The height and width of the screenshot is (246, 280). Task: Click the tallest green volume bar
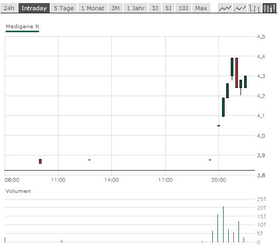[223, 225]
